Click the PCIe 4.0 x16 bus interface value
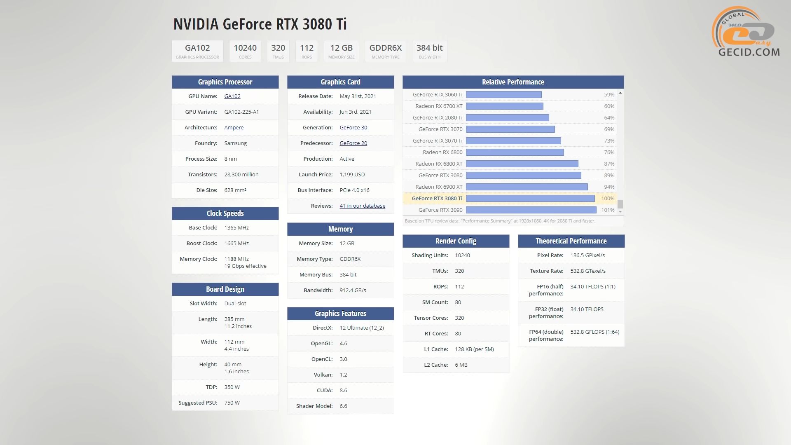This screenshot has width=791, height=445. (x=354, y=190)
